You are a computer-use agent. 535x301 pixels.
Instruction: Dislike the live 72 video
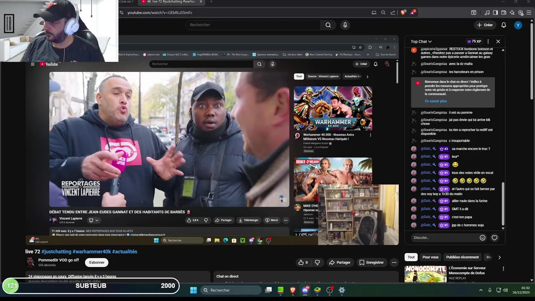[x=317, y=263]
